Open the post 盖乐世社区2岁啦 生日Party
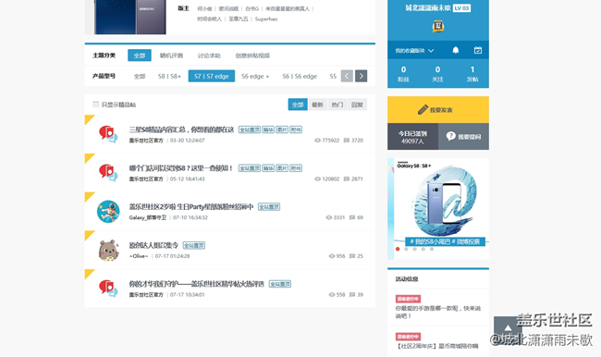This screenshot has height=357, width=601. coord(191,206)
